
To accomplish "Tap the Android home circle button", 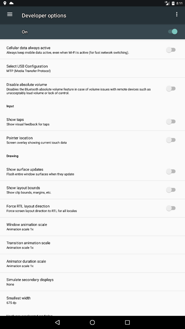I will [x=92, y=322].
